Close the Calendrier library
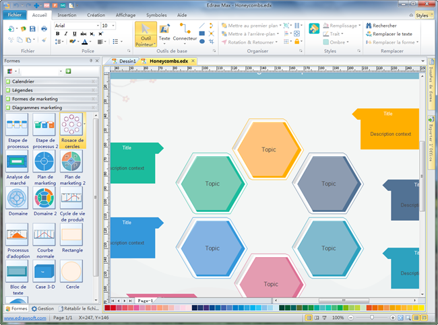 tap(93, 81)
